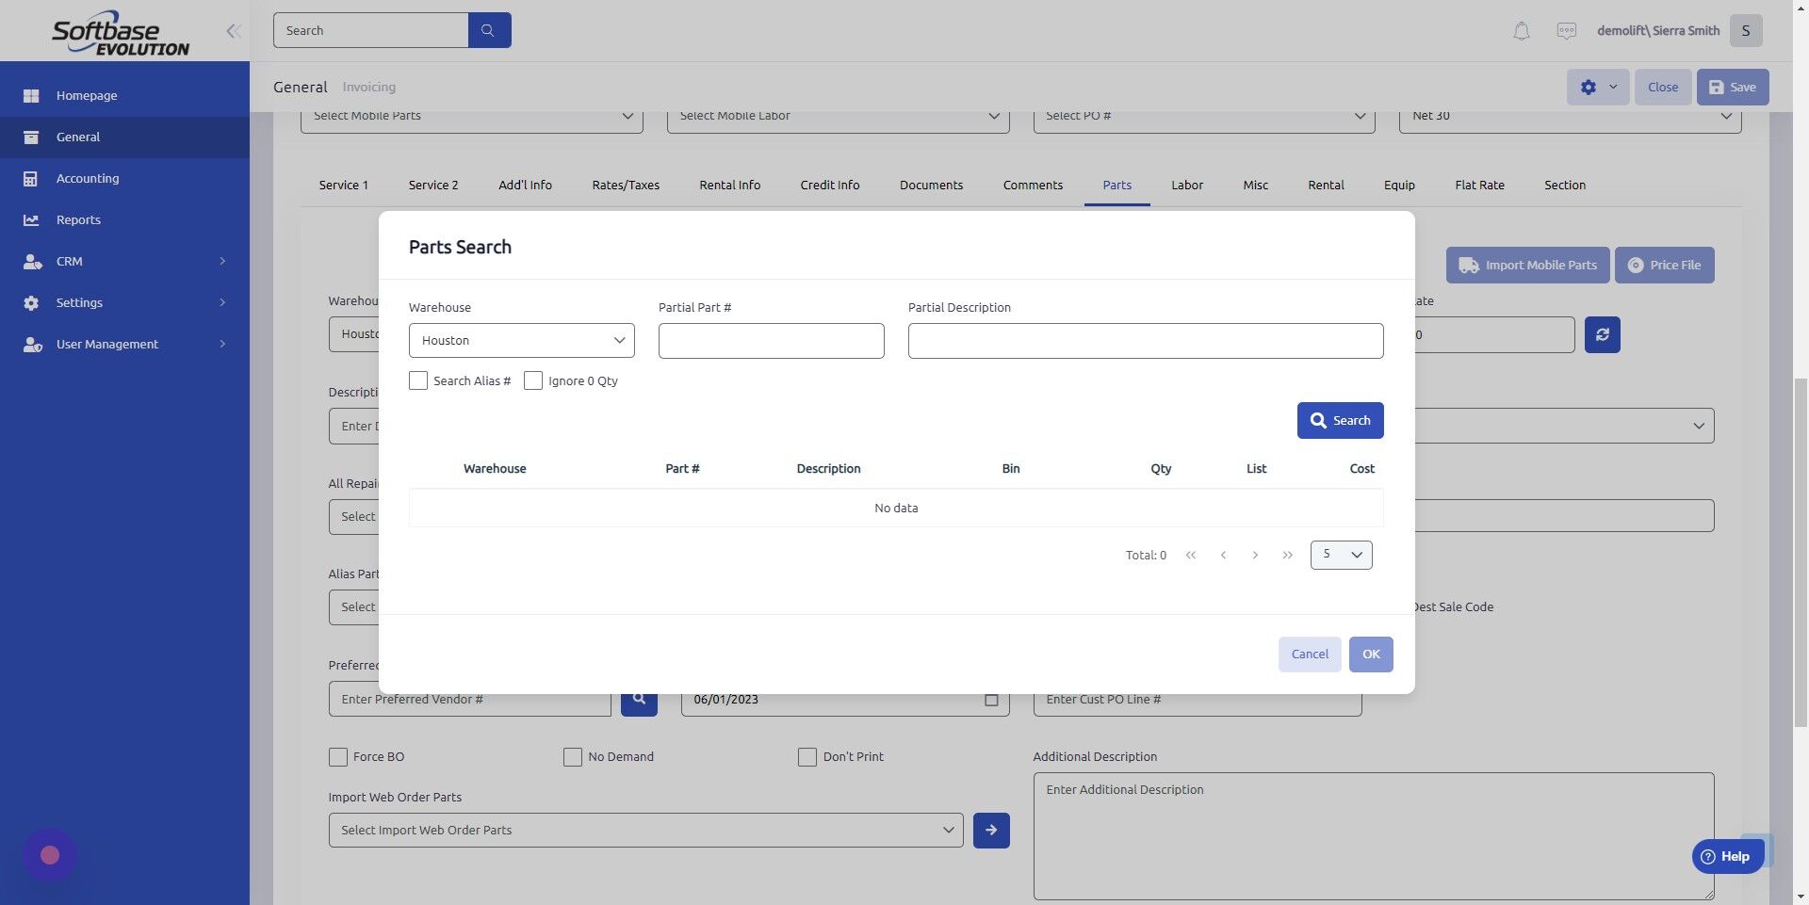Click the arrow icon next to Import Web Order Parts
The image size is (1809, 905).
click(990, 830)
